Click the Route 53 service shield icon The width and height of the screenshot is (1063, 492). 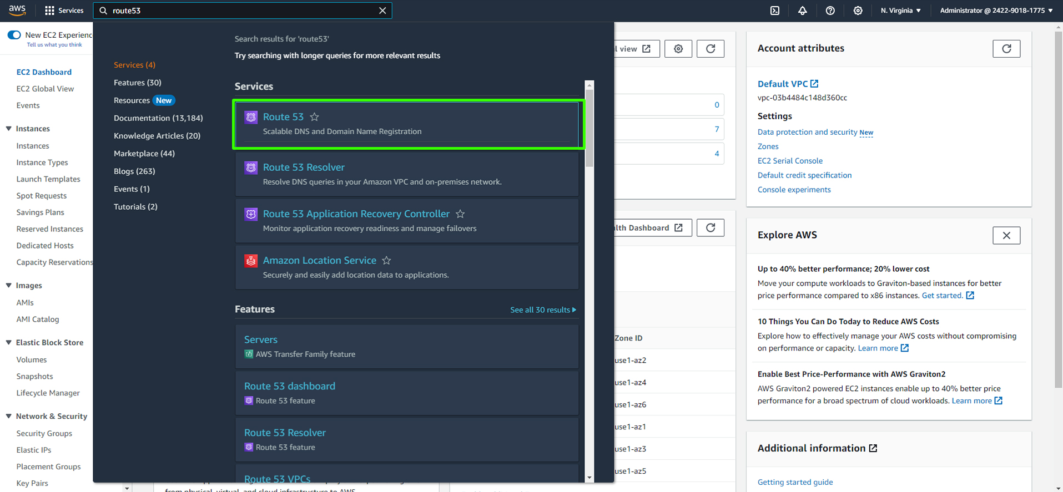pyautogui.click(x=251, y=117)
